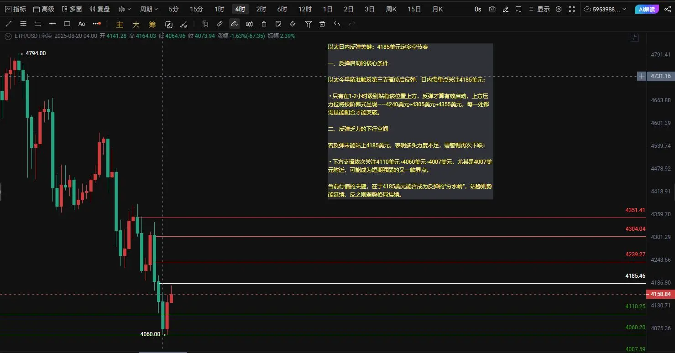The width and height of the screenshot is (675, 353).
Task: Open the 多窗 multi-window layout
Action: coord(72,9)
